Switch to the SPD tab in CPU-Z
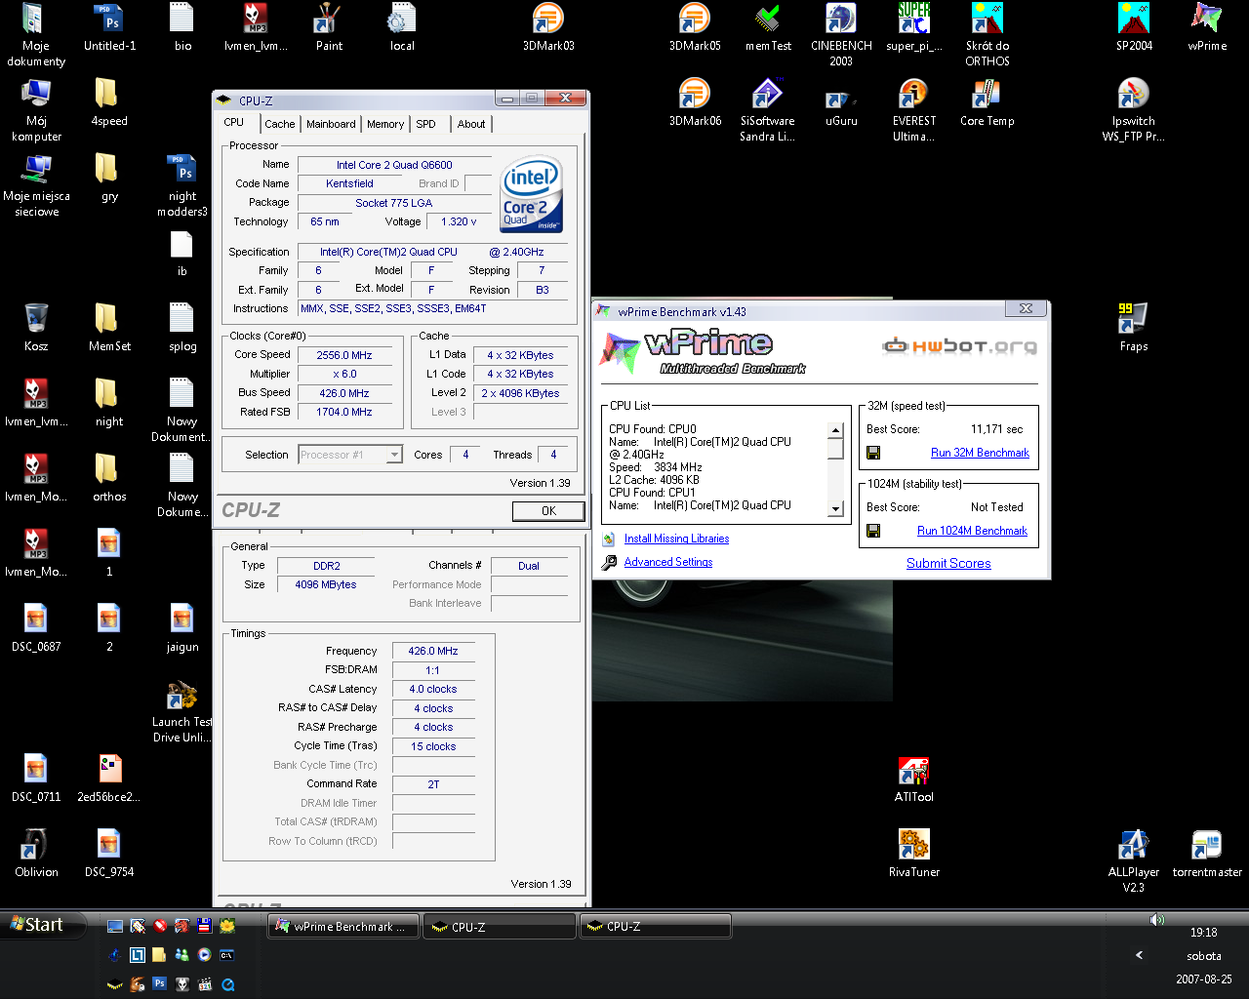The image size is (1249, 999). [426, 124]
